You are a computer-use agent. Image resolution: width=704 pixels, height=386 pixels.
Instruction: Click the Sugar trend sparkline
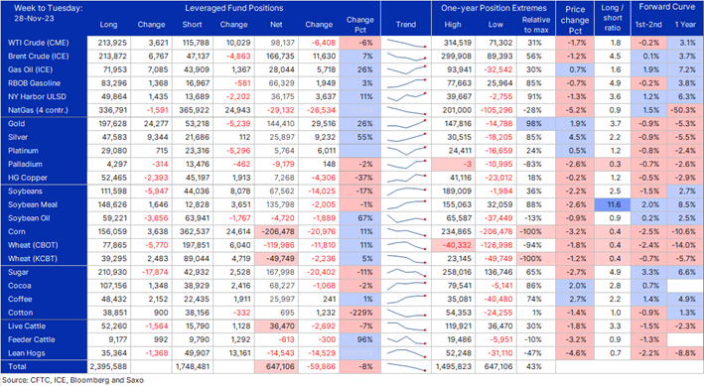pos(406,273)
